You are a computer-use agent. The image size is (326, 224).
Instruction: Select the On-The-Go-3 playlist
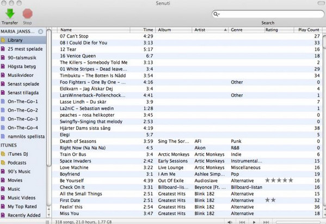click(23, 119)
